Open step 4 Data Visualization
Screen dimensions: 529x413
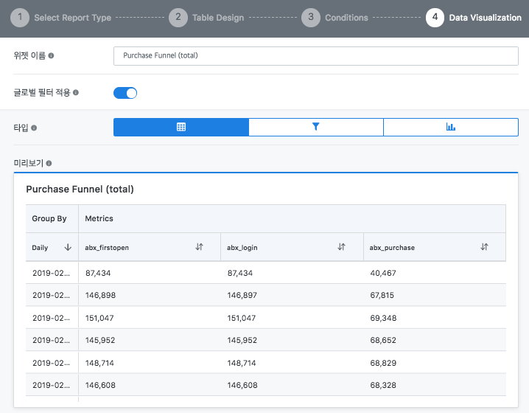pyautogui.click(x=474, y=18)
